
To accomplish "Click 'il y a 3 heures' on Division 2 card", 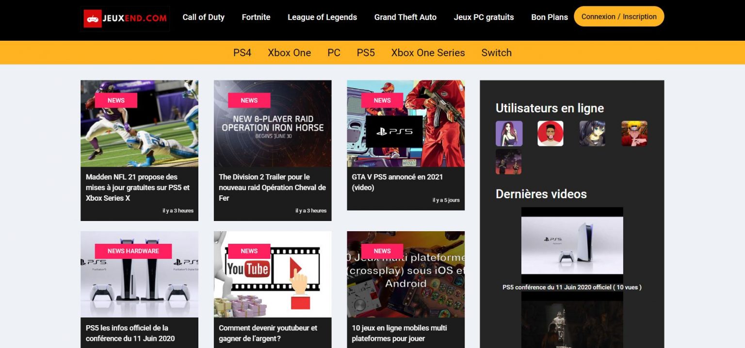I will [311, 211].
